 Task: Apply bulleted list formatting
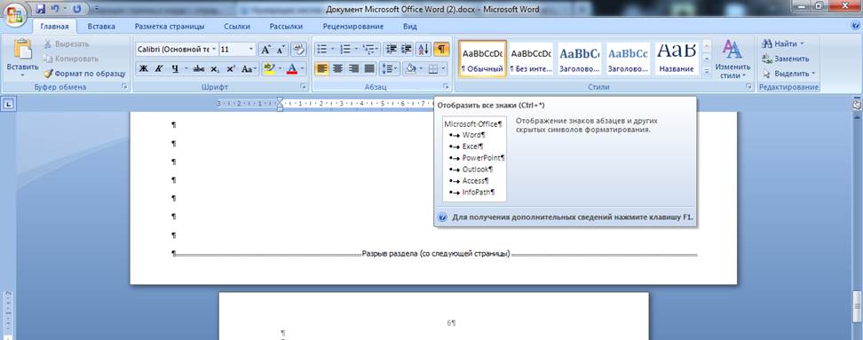[323, 50]
